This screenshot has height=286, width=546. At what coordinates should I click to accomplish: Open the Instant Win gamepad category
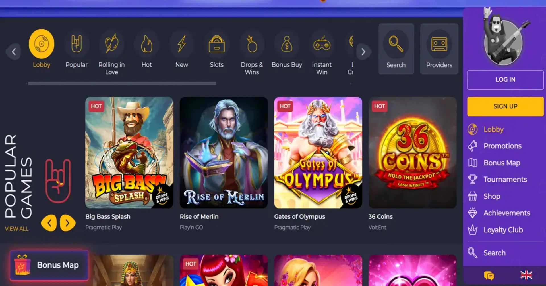322,44
